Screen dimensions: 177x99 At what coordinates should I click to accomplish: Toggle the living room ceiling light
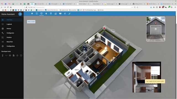[x=106, y=48]
